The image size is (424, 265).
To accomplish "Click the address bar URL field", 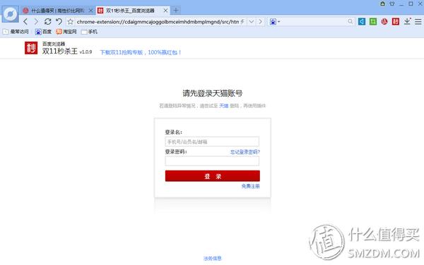I will click(x=158, y=22).
